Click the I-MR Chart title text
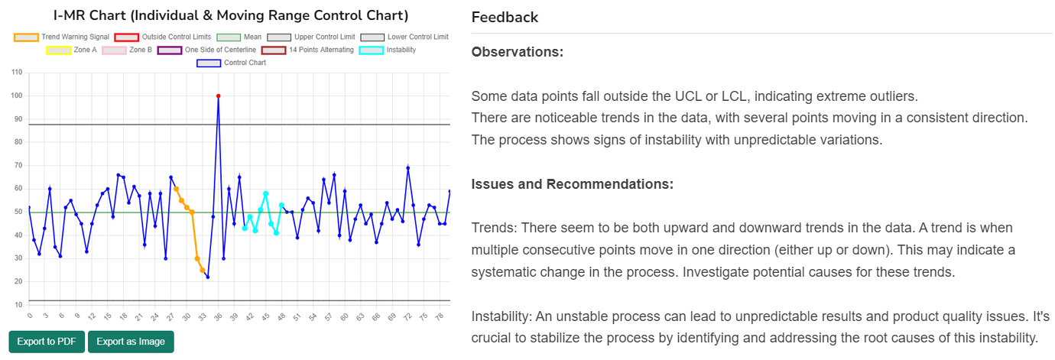This screenshot has width=1055, height=360. tap(231, 15)
